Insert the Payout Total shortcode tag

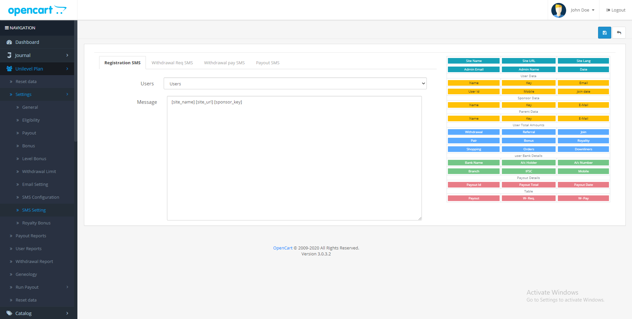click(528, 185)
